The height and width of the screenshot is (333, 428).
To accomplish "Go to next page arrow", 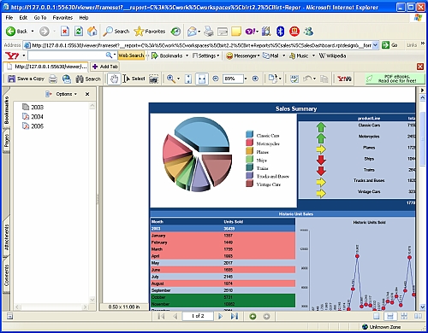I will click(220, 316).
